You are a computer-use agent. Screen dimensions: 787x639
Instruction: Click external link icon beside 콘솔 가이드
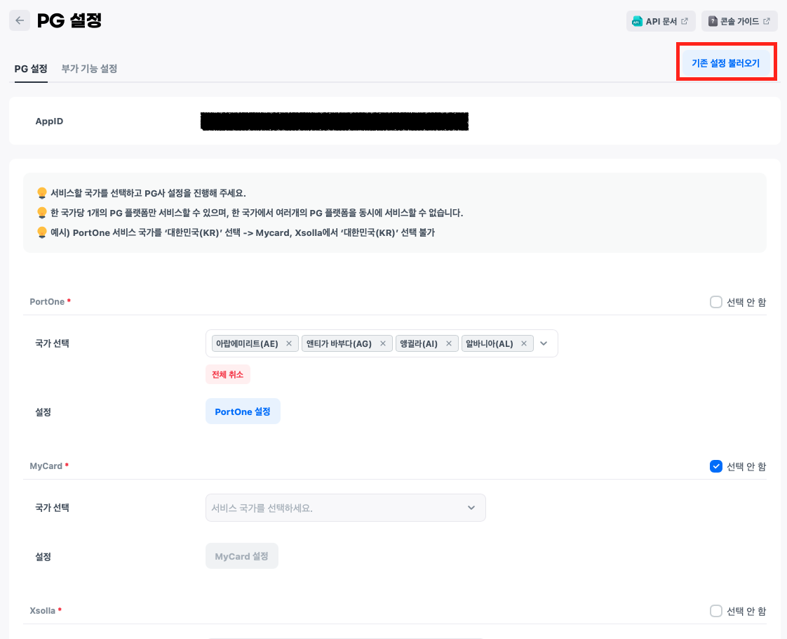coord(766,21)
